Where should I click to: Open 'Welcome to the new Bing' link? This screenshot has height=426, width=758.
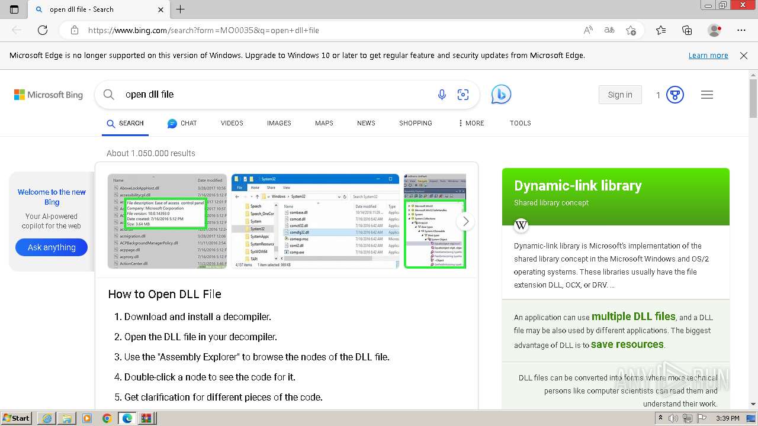(52, 197)
